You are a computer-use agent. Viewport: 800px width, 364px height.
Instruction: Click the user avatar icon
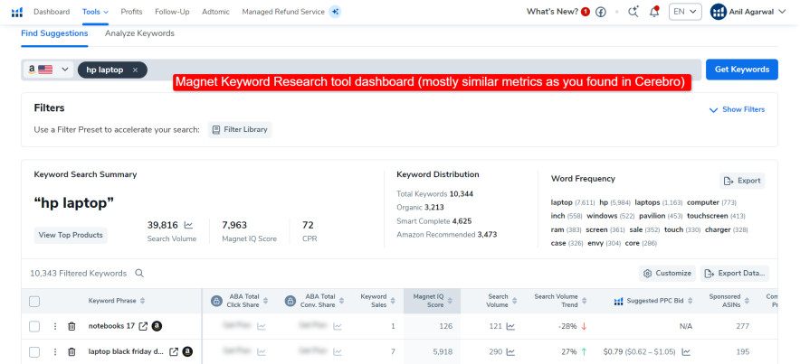click(719, 12)
